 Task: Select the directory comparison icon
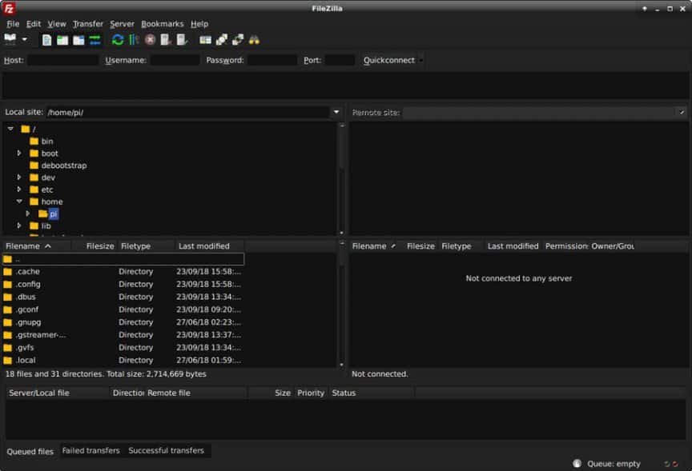[x=205, y=39]
